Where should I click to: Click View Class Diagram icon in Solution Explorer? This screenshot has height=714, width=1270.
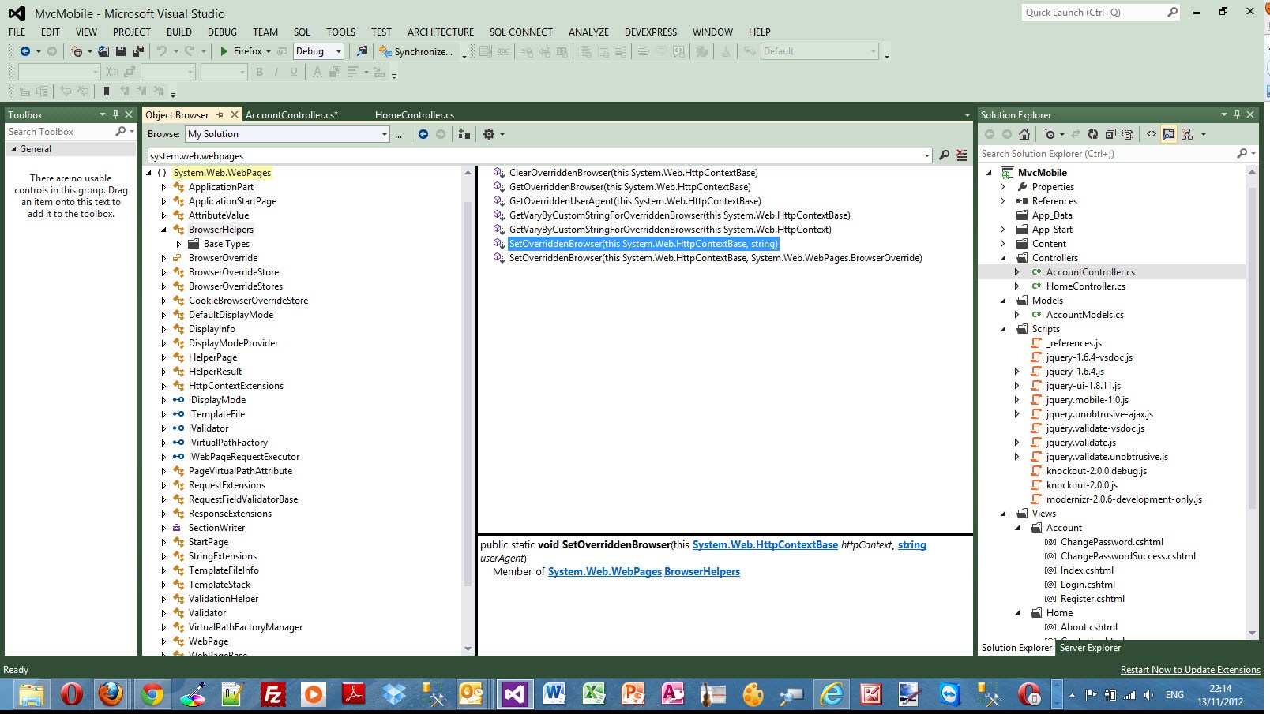tap(1187, 134)
